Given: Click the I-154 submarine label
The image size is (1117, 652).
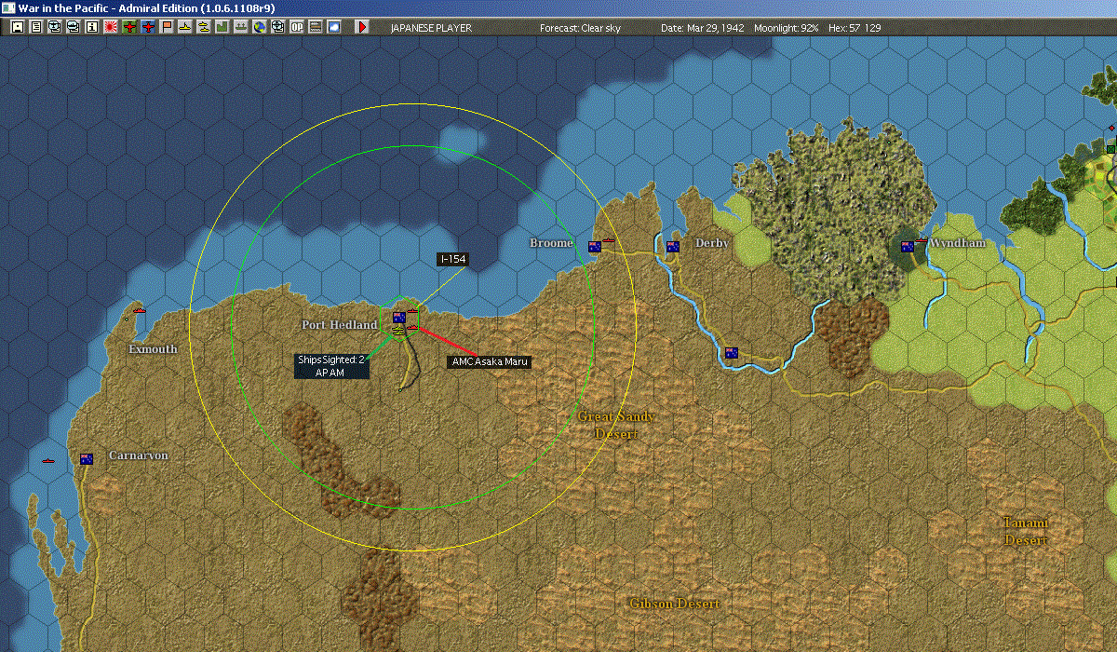Looking at the screenshot, I should point(452,259).
